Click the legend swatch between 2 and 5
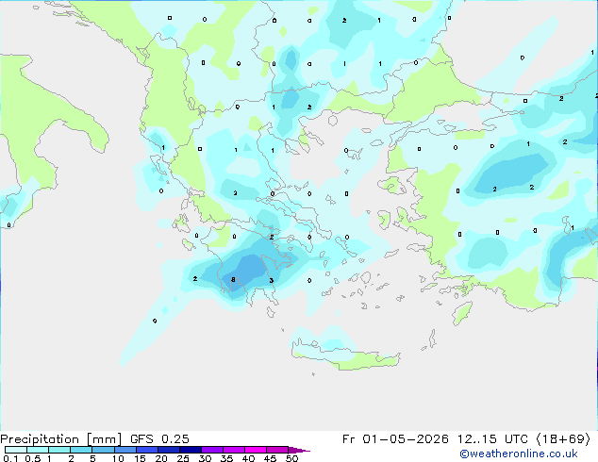The height and width of the screenshot is (462, 598). tap(81, 450)
